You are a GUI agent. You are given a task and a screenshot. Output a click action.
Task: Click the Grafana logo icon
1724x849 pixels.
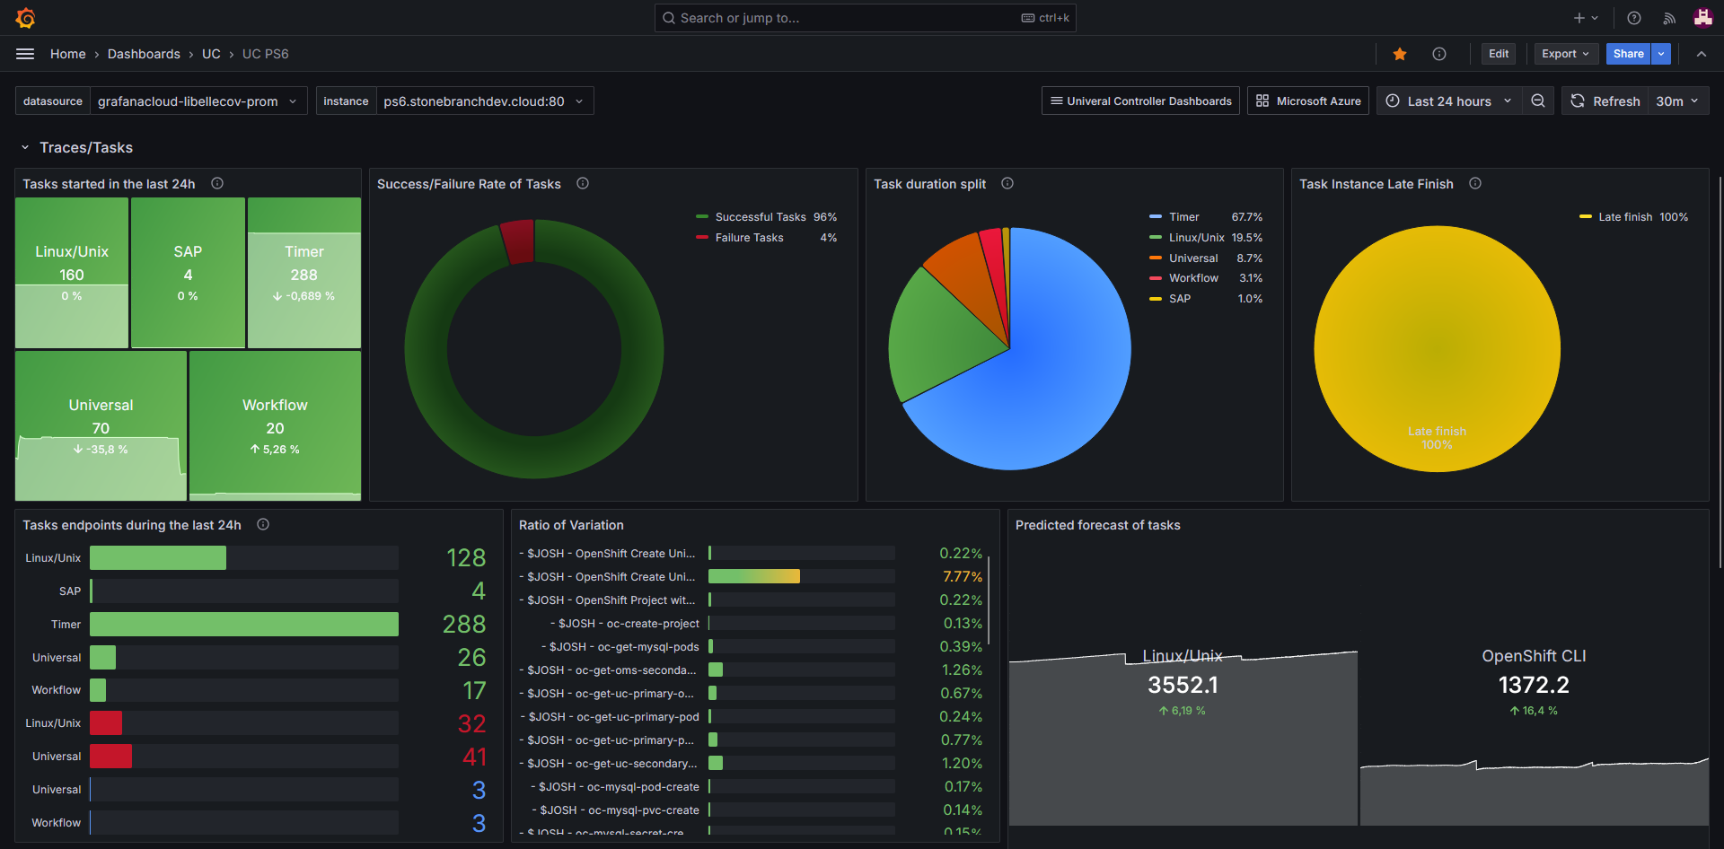coord(26,18)
